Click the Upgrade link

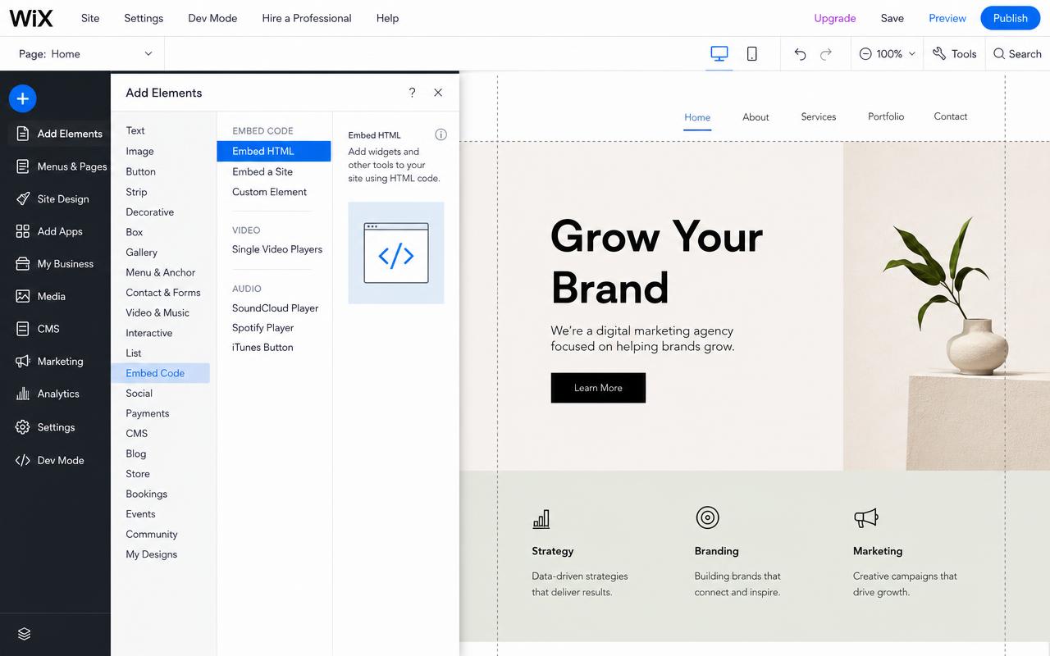(x=835, y=18)
